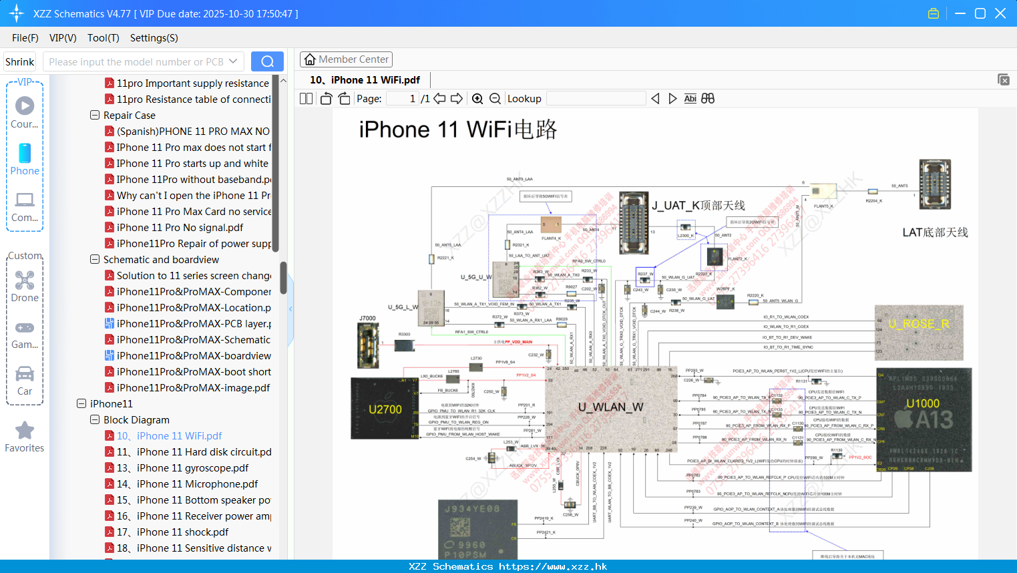Screen dimensions: 1017x573
Task: Open iPhone 11 Pro No signal.pdf
Action: click(174, 228)
